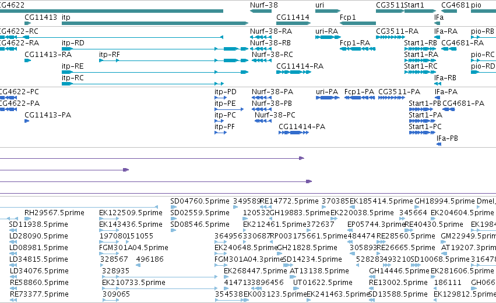
Task: Select transcript CG11414-RA
Action: pyautogui.click(x=300, y=66)
